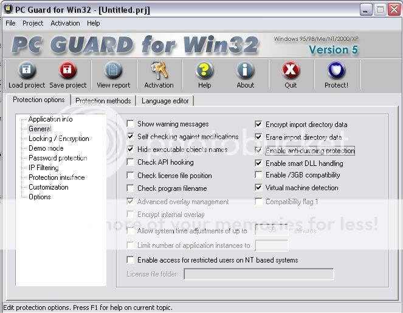Screen dimensions: 403x313
Task: Open the Project menu
Action: pyautogui.click(x=33, y=23)
